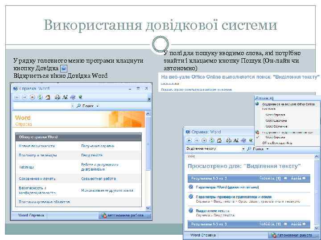321x240 pixels.
Task: Open result 'Выделение текста'
Action: (x=212, y=211)
